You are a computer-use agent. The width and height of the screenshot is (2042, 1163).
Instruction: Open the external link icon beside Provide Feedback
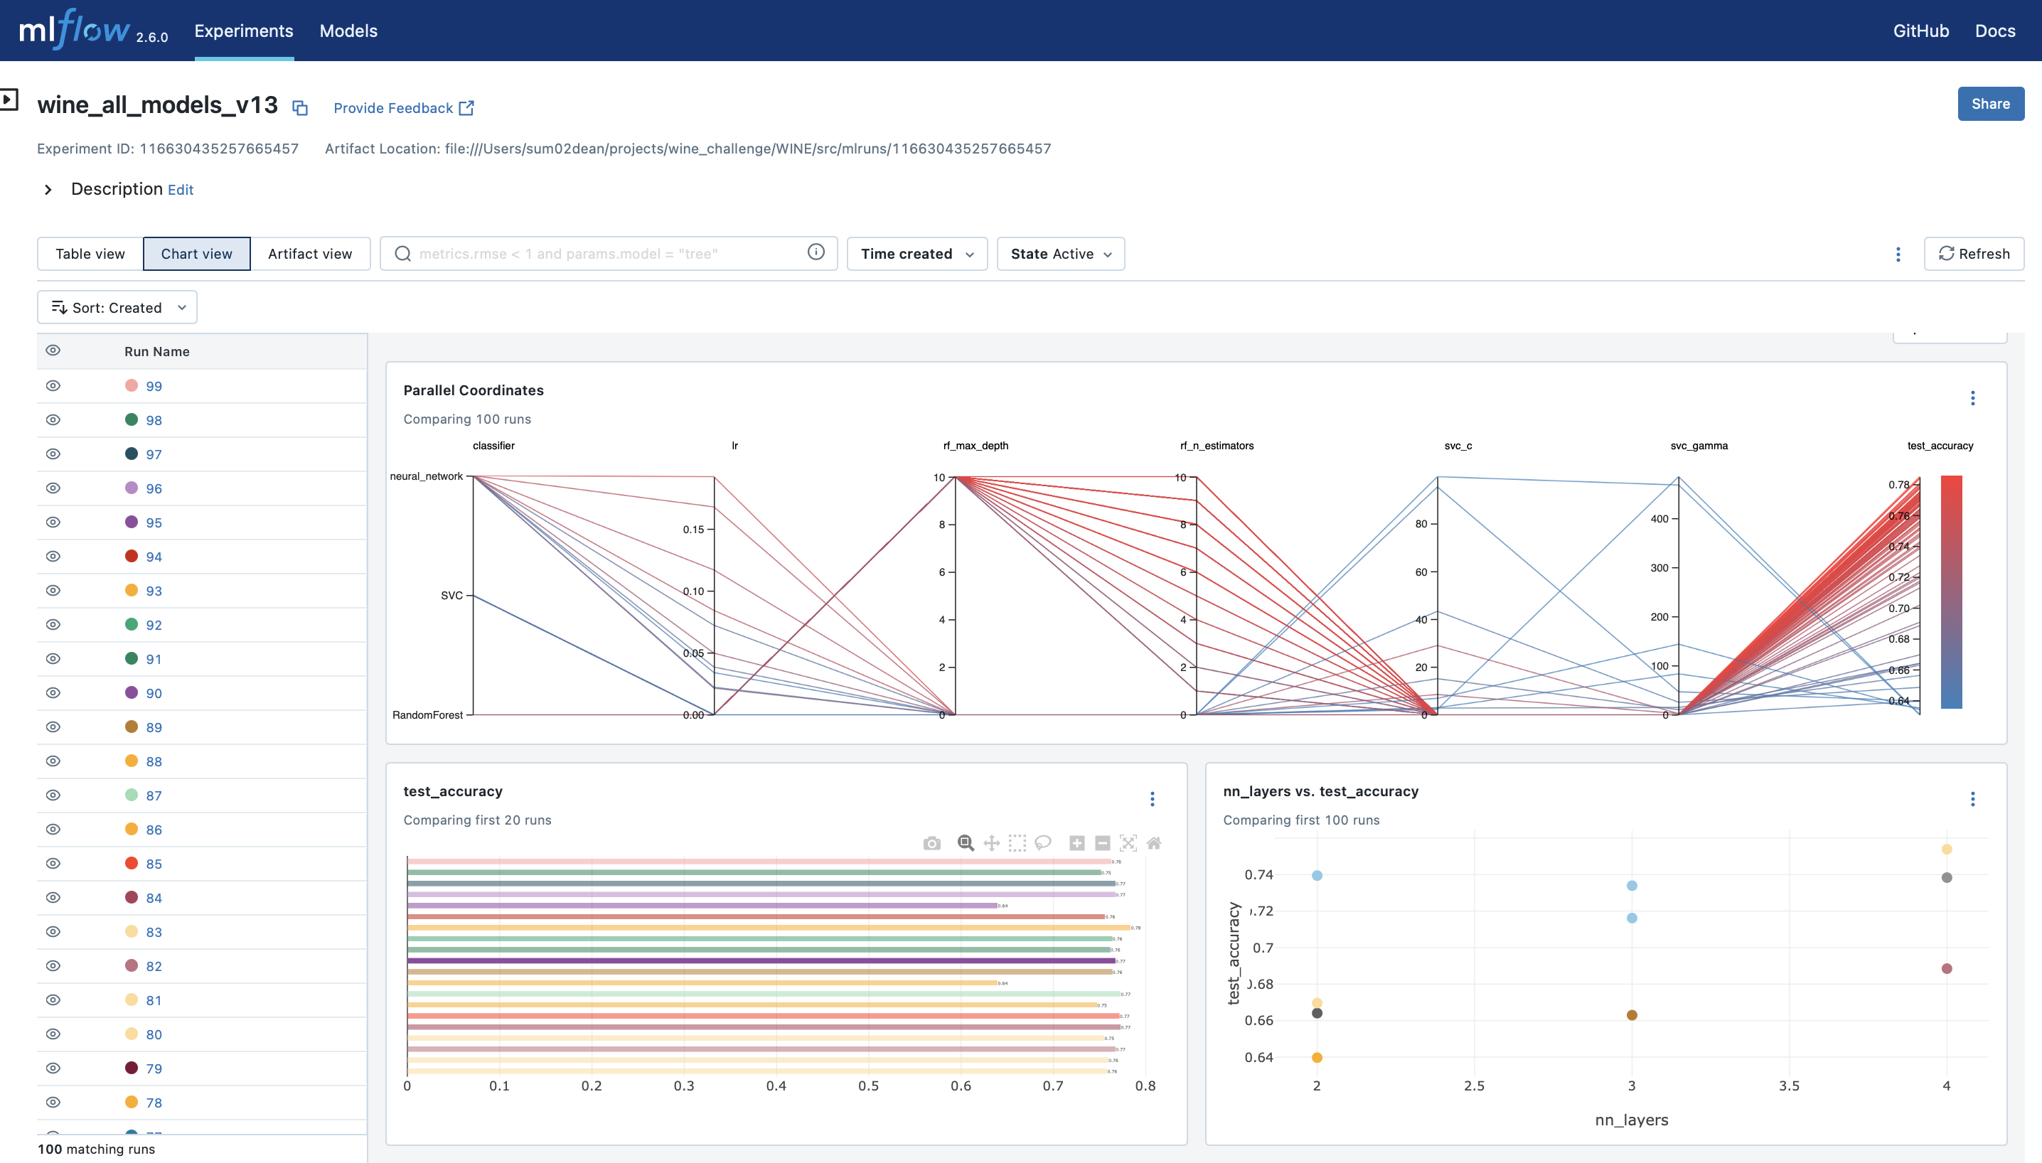466,108
